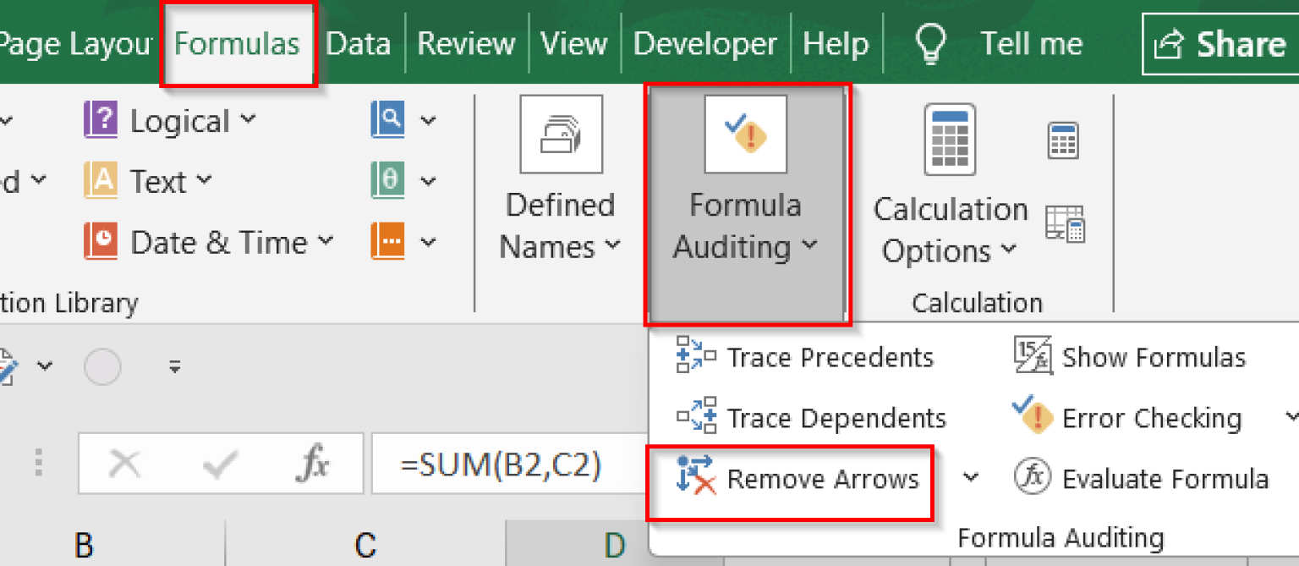Cancel formula editing with the X
Viewport: 1299px width, 566px height.
click(127, 463)
